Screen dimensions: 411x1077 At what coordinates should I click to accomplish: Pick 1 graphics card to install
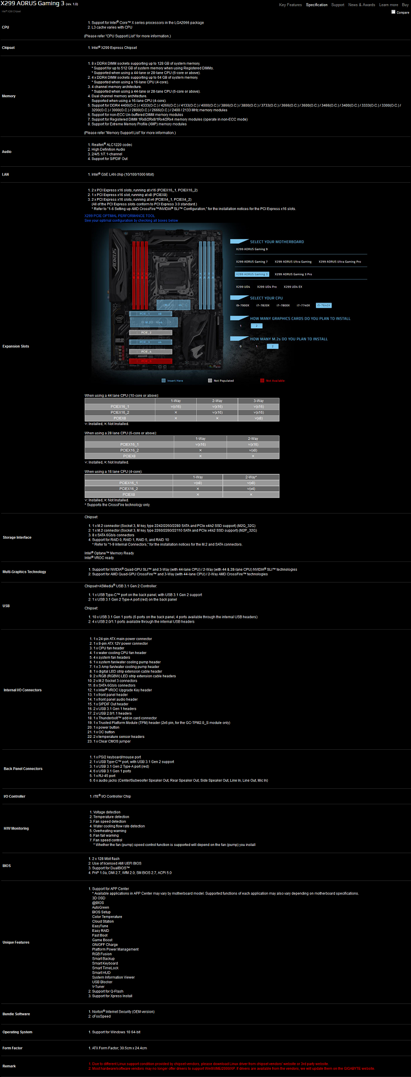pos(240,326)
